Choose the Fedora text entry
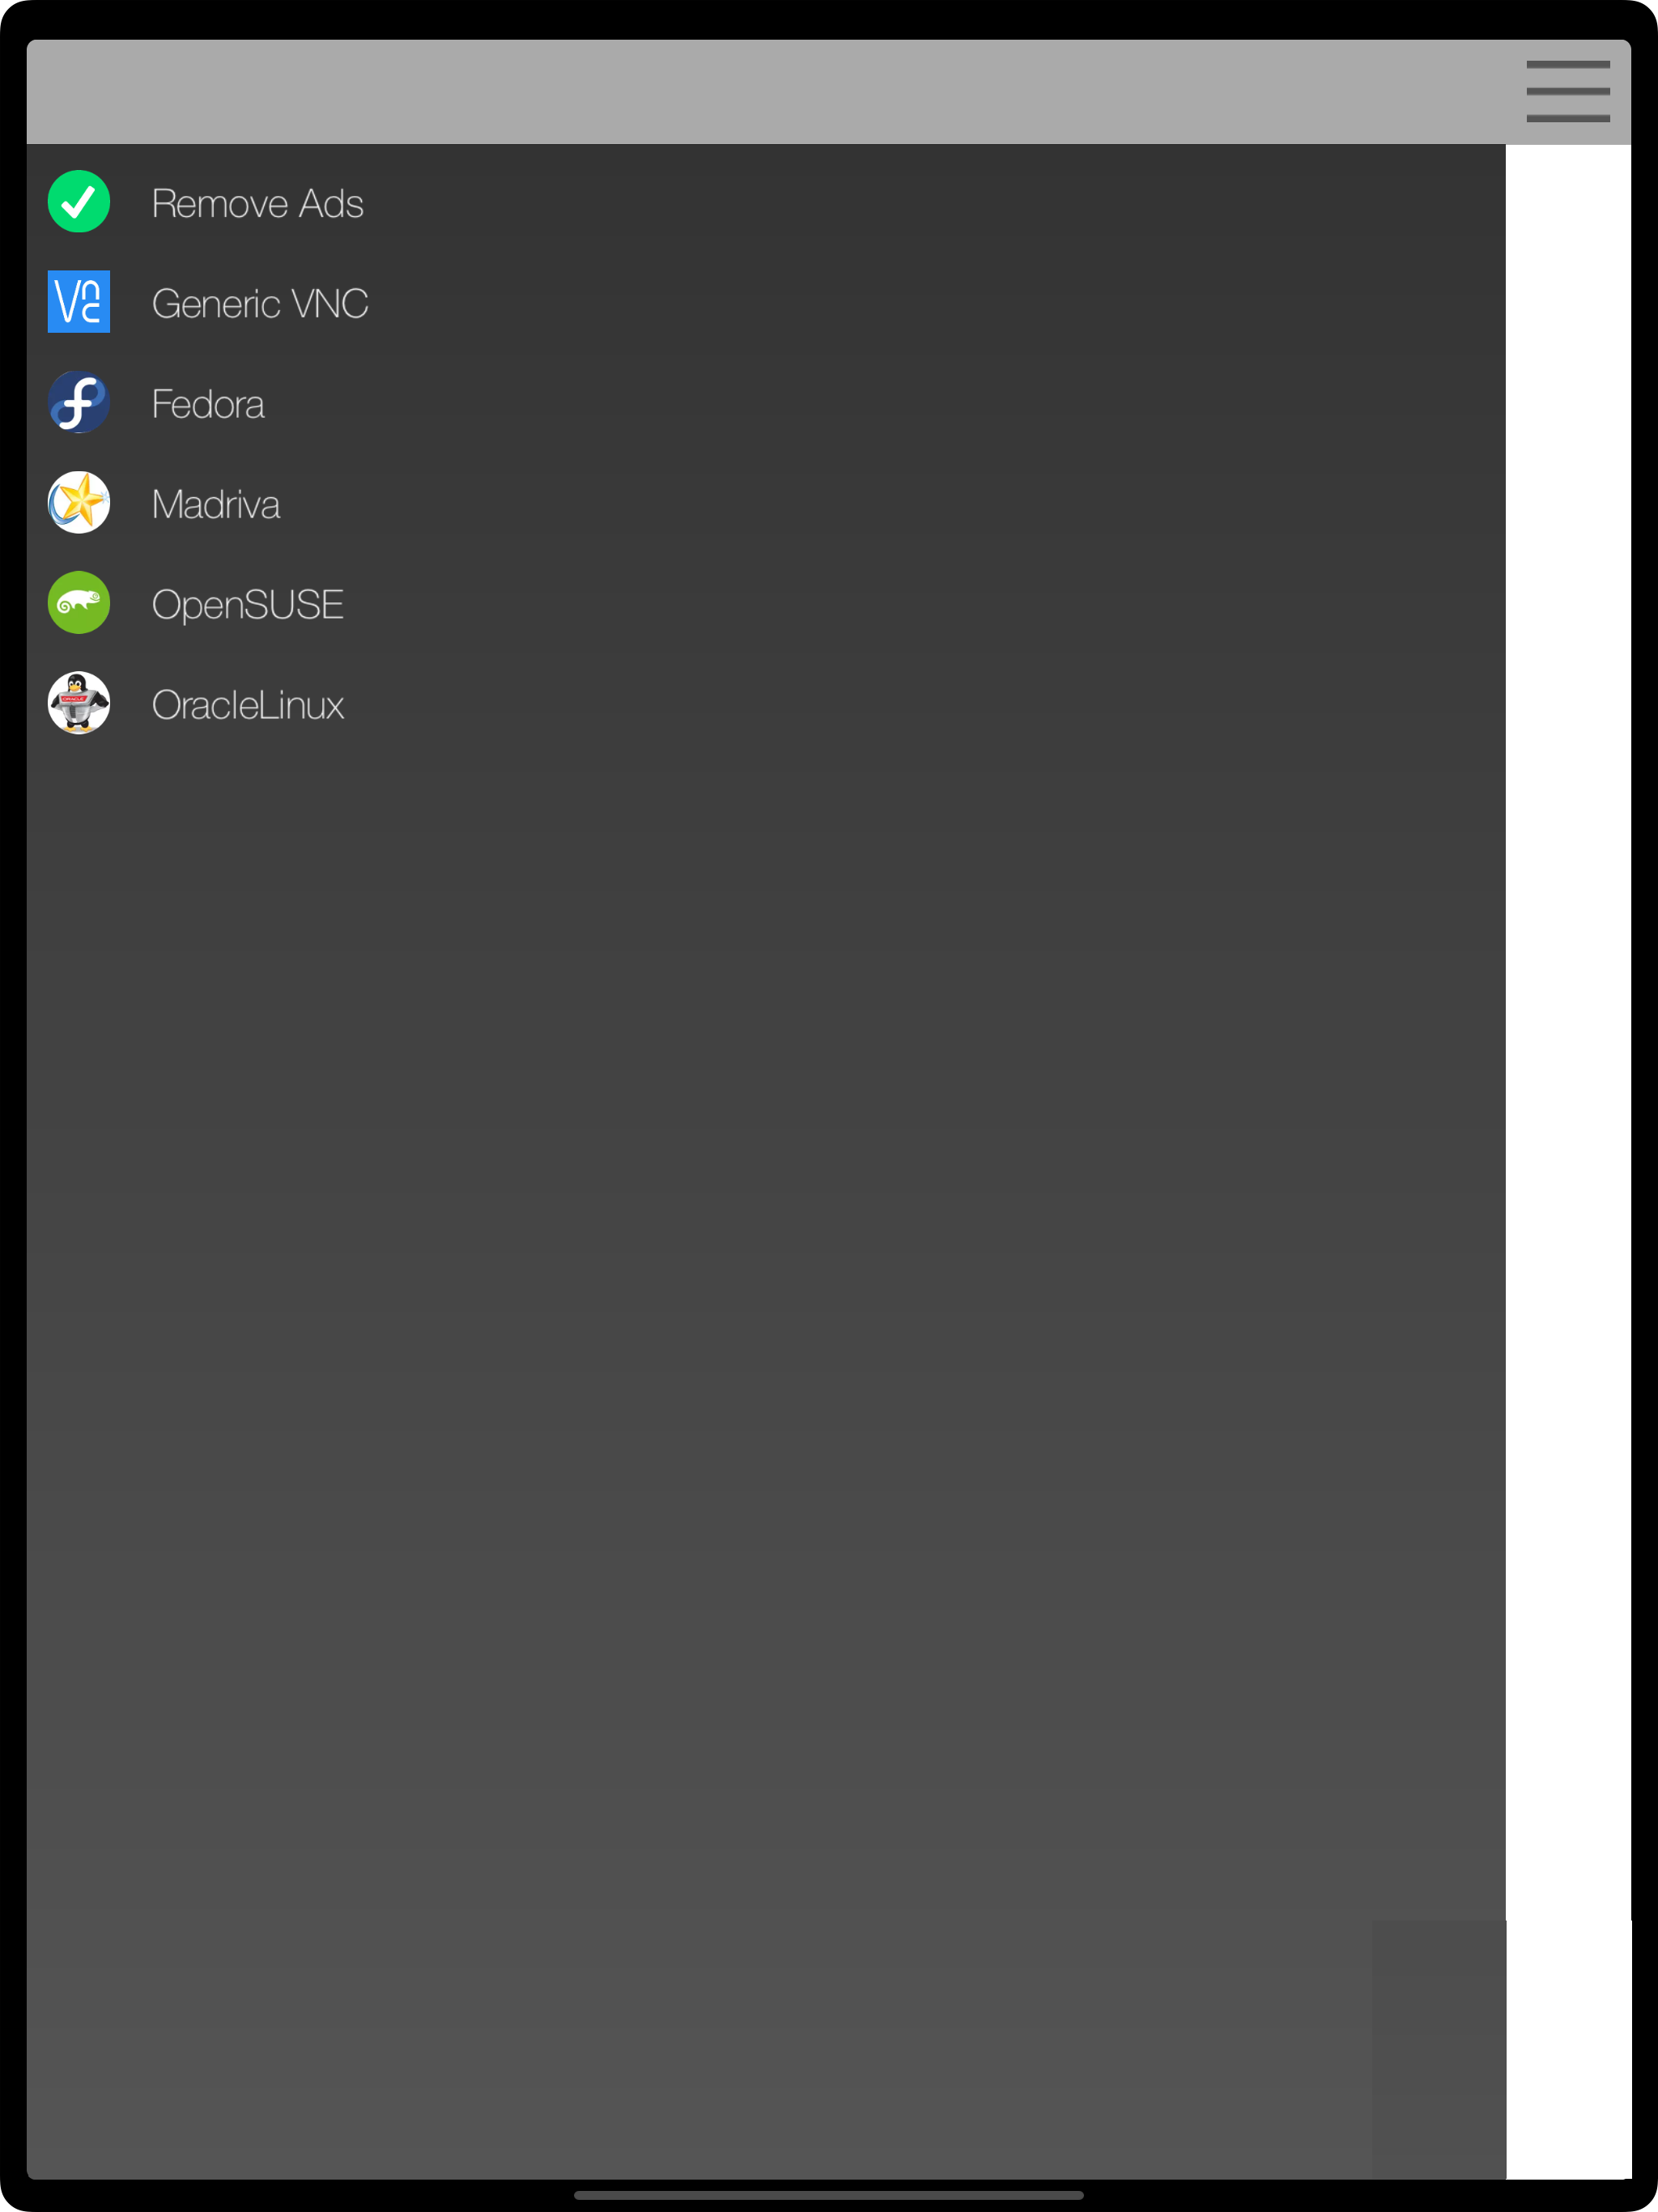This screenshot has height=2212, width=1658. pyautogui.click(x=208, y=404)
